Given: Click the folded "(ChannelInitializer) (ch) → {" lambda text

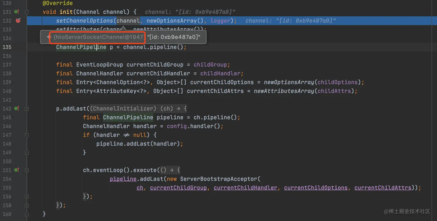Looking at the screenshot, I should [x=138, y=109].
